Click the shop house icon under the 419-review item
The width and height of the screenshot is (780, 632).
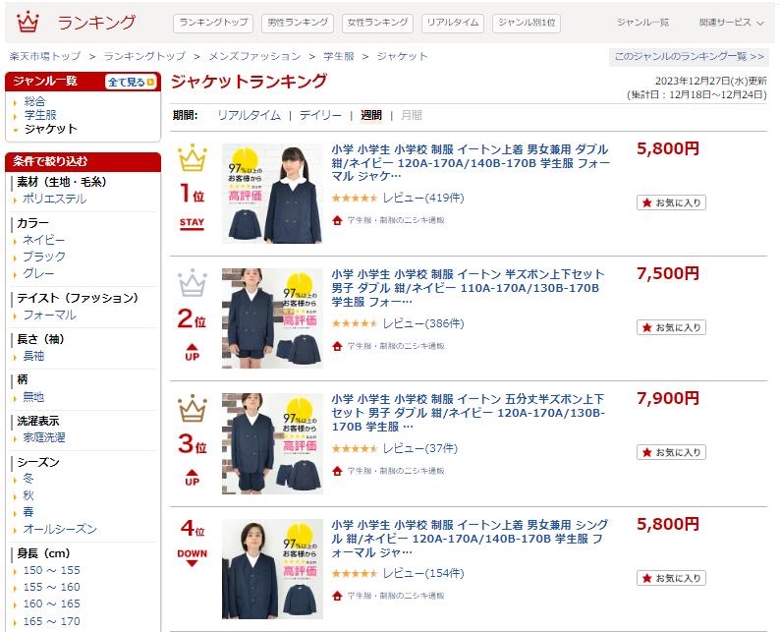tap(337, 220)
